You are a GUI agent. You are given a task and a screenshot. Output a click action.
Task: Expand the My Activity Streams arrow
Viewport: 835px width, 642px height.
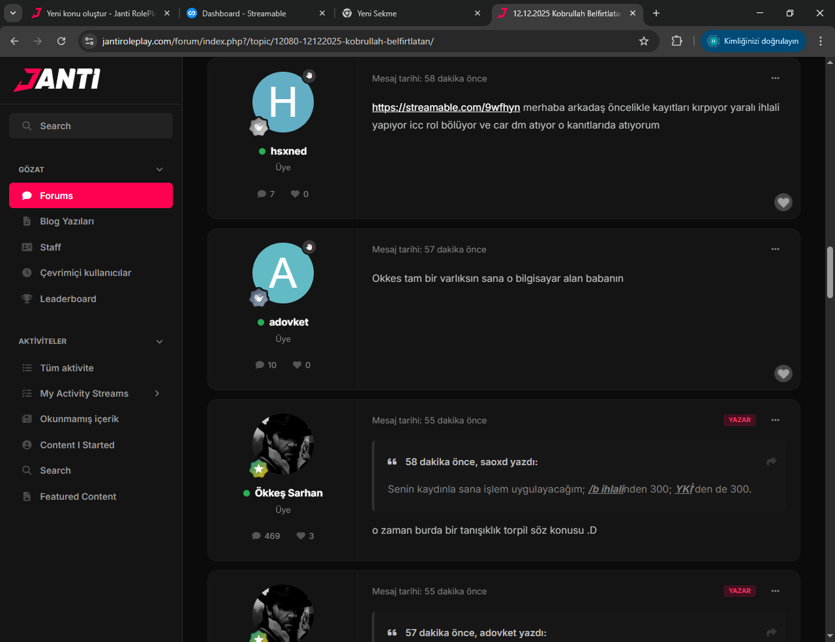click(x=157, y=393)
